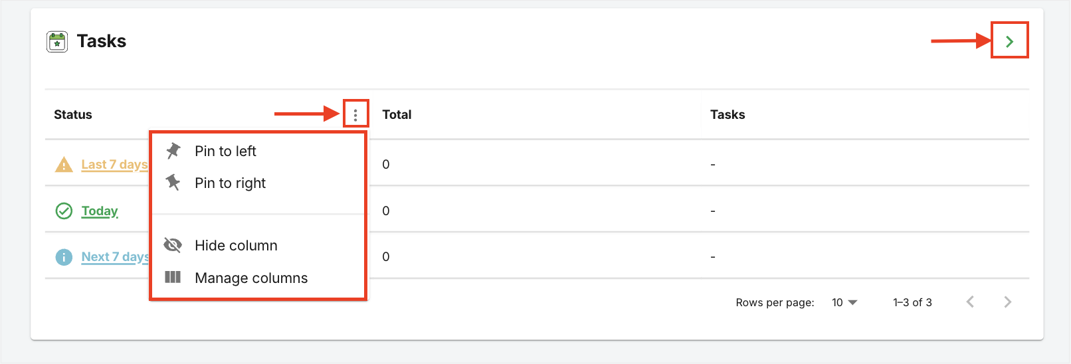Click the Total column header

pyautogui.click(x=397, y=115)
